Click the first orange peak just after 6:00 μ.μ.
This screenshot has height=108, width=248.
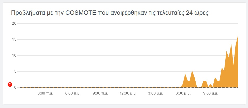(x=185, y=74)
